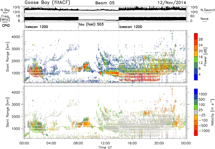Viewport: 215px width, 149px height.
Task: Click the 16:00 time tick label
Action: (x=132, y=143)
